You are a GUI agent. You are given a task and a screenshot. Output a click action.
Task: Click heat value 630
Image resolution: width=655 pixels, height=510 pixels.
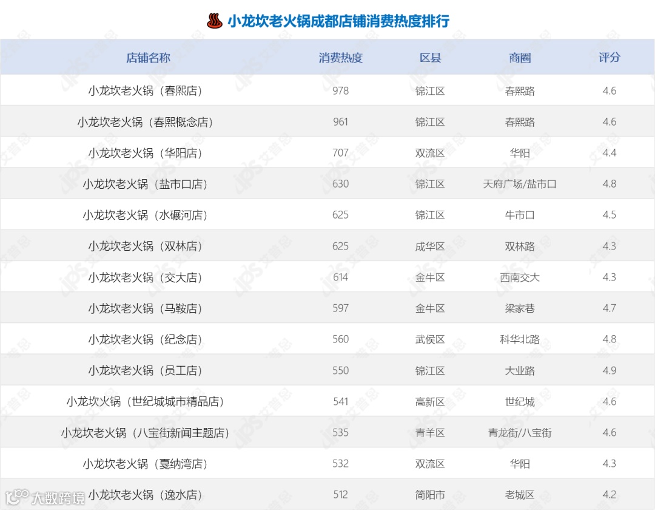pyautogui.click(x=340, y=184)
